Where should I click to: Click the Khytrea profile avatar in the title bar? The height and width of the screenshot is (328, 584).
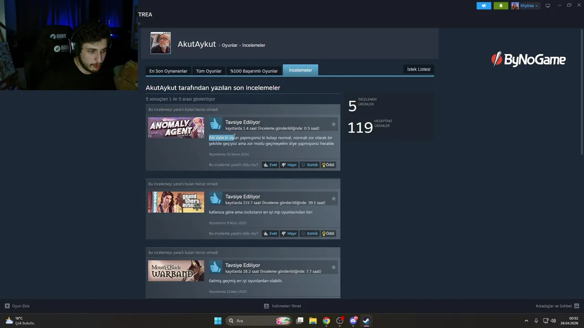pos(515,6)
